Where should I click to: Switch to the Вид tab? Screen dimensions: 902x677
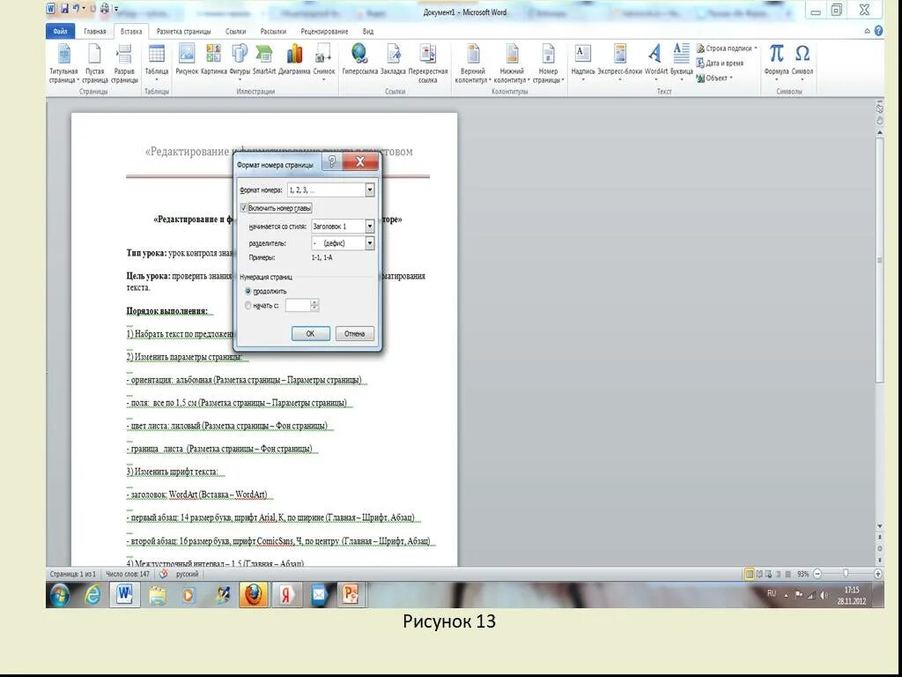click(x=368, y=32)
